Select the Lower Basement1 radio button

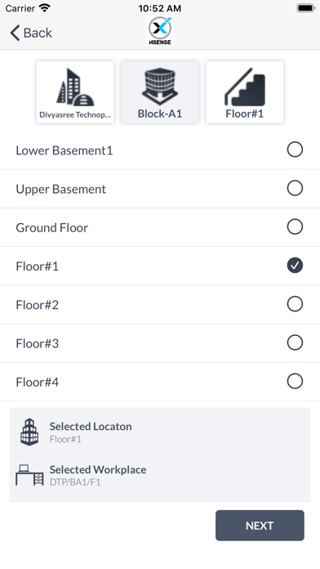coord(295,150)
